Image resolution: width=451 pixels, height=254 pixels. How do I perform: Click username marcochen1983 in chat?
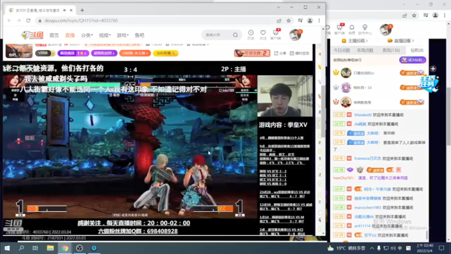(x=368, y=207)
